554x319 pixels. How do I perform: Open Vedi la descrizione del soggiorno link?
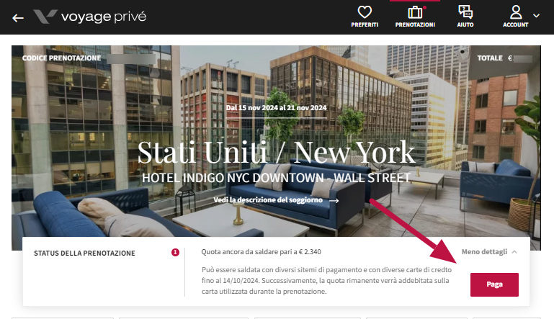276,200
